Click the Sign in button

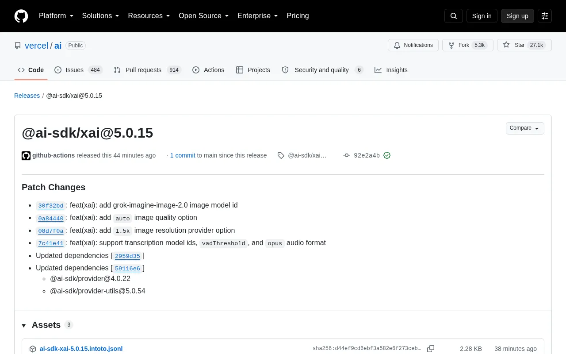tap(482, 16)
